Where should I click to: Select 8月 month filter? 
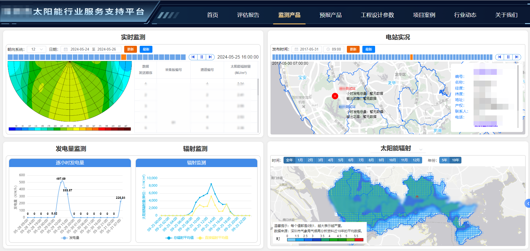(371, 160)
